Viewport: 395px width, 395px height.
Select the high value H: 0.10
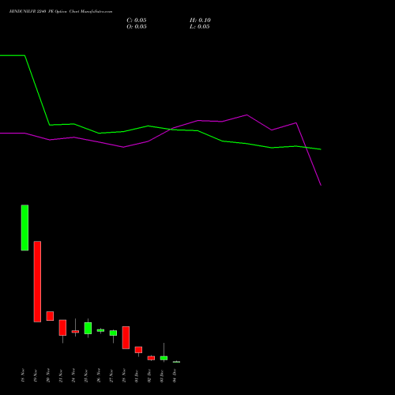click(x=200, y=21)
